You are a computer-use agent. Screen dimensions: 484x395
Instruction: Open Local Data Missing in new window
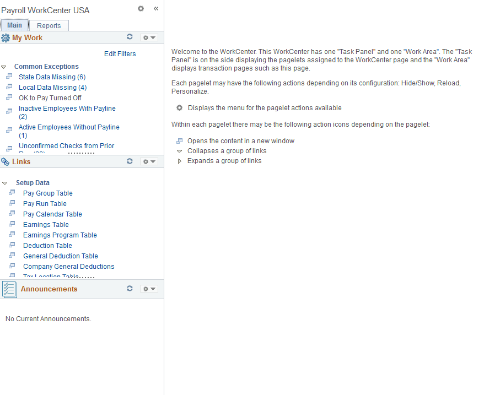9,87
